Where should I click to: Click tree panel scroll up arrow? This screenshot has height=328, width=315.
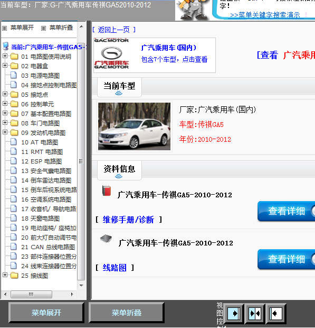[x=81, y=26]
